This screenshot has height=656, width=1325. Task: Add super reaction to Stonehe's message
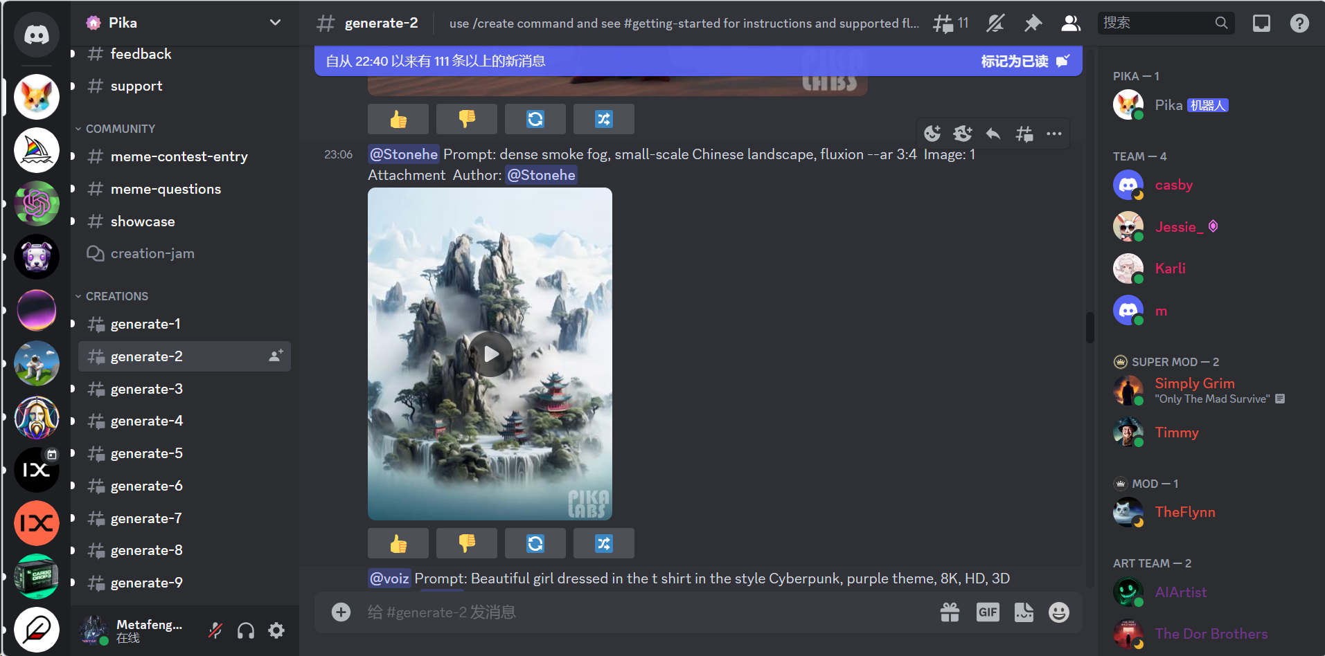point(963,134)
